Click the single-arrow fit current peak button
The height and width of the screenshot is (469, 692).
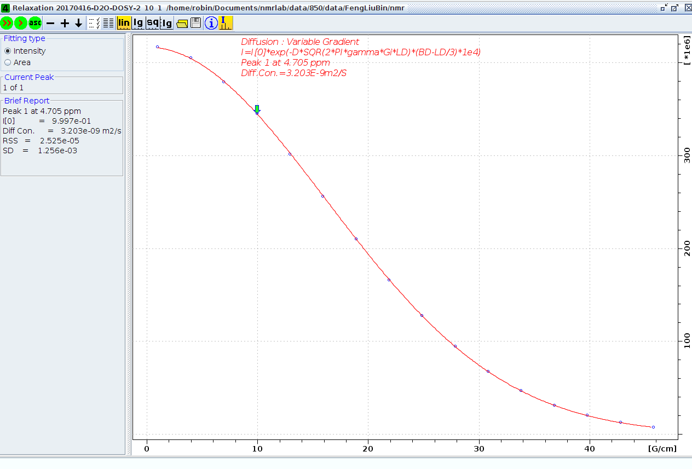[x=21, y=23]
